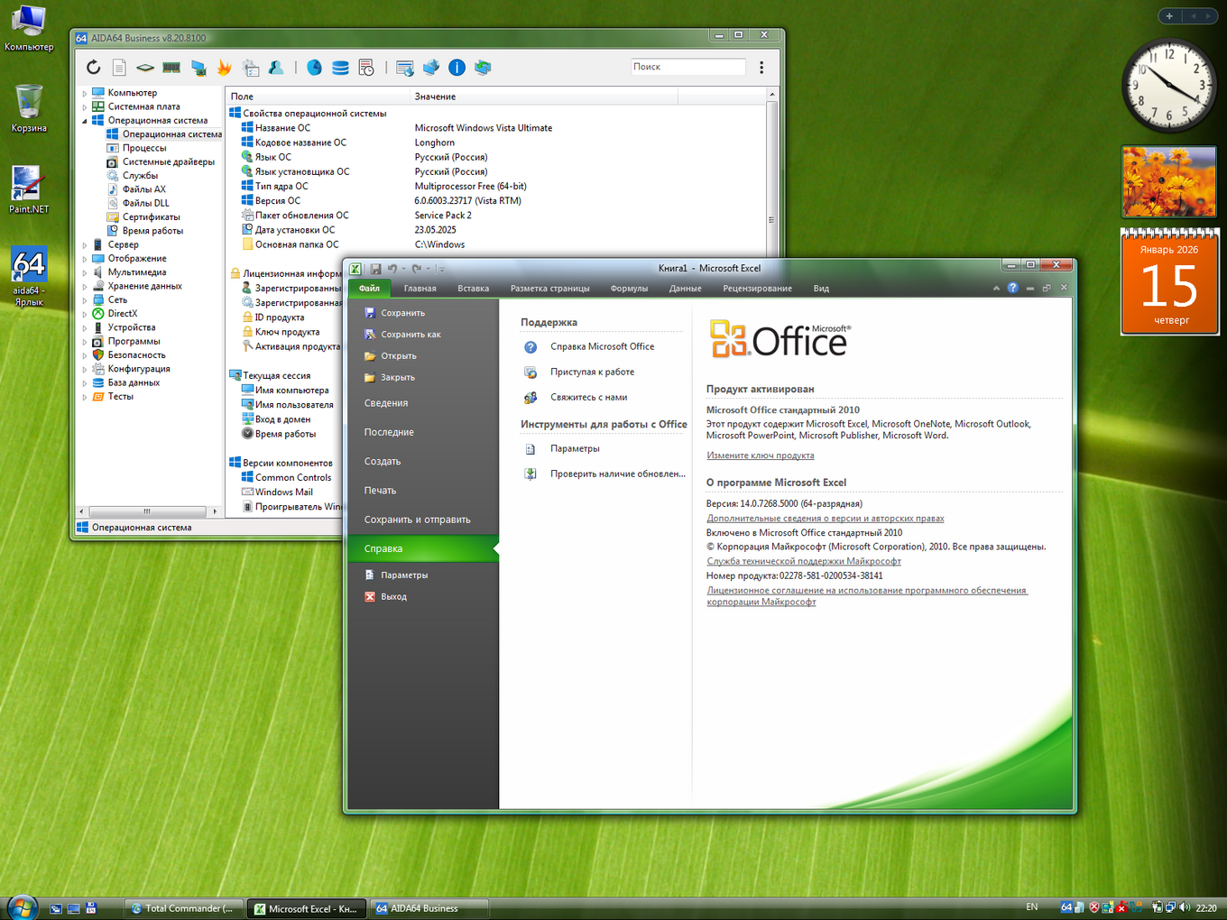Select Печать in Excel backstage menu

[x=423, y=491]
